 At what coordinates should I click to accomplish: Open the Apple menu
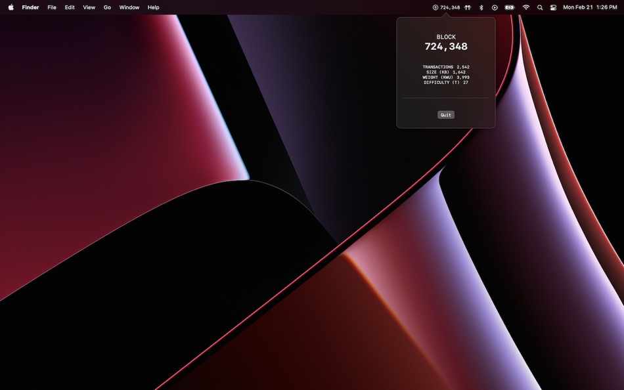(11, 7)
